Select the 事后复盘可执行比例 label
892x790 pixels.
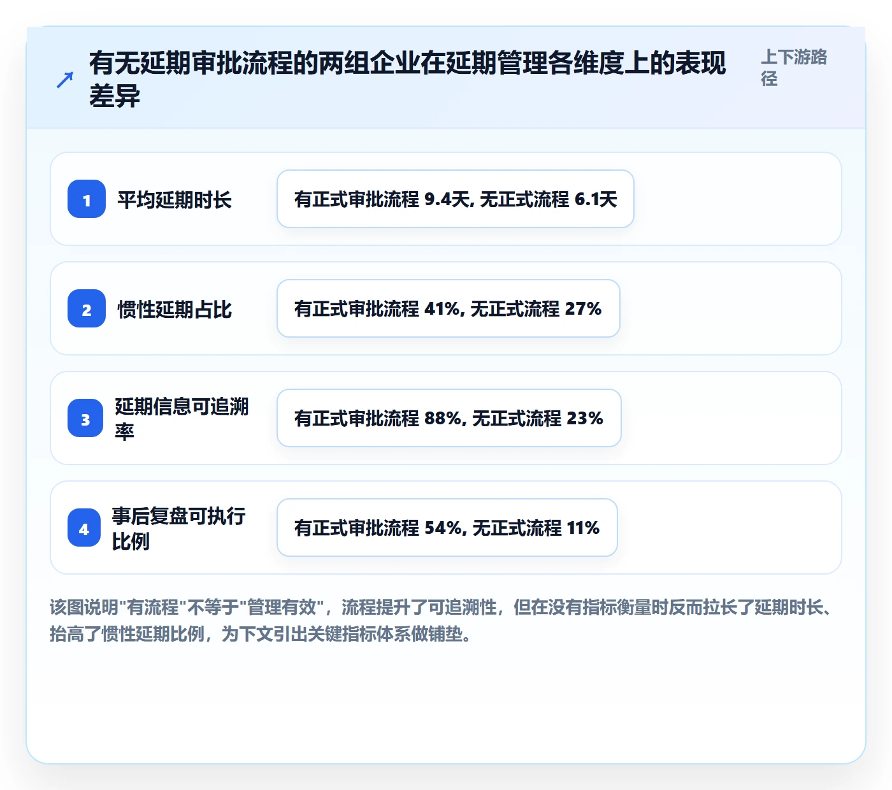point(179,528)
